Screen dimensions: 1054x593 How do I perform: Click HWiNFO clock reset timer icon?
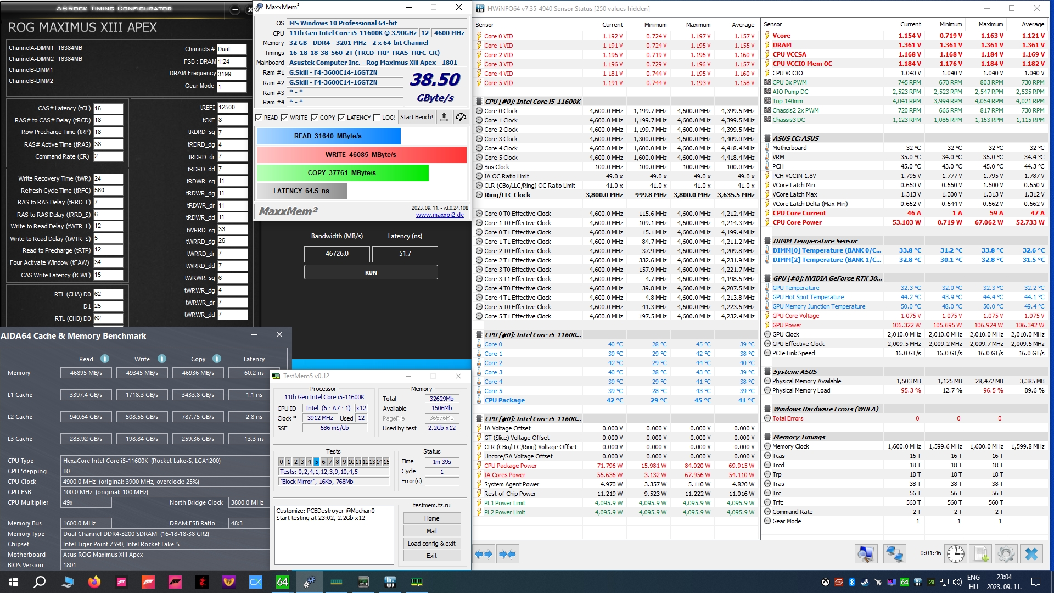coord(956,553)
